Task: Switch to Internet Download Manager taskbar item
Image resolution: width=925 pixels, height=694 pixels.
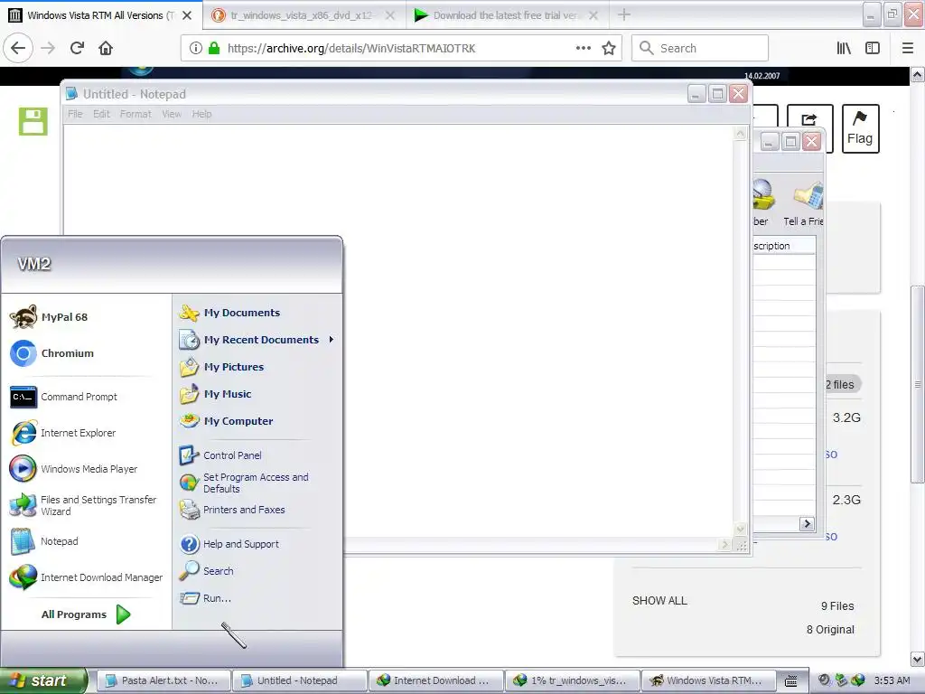Action: coord(435,680)
